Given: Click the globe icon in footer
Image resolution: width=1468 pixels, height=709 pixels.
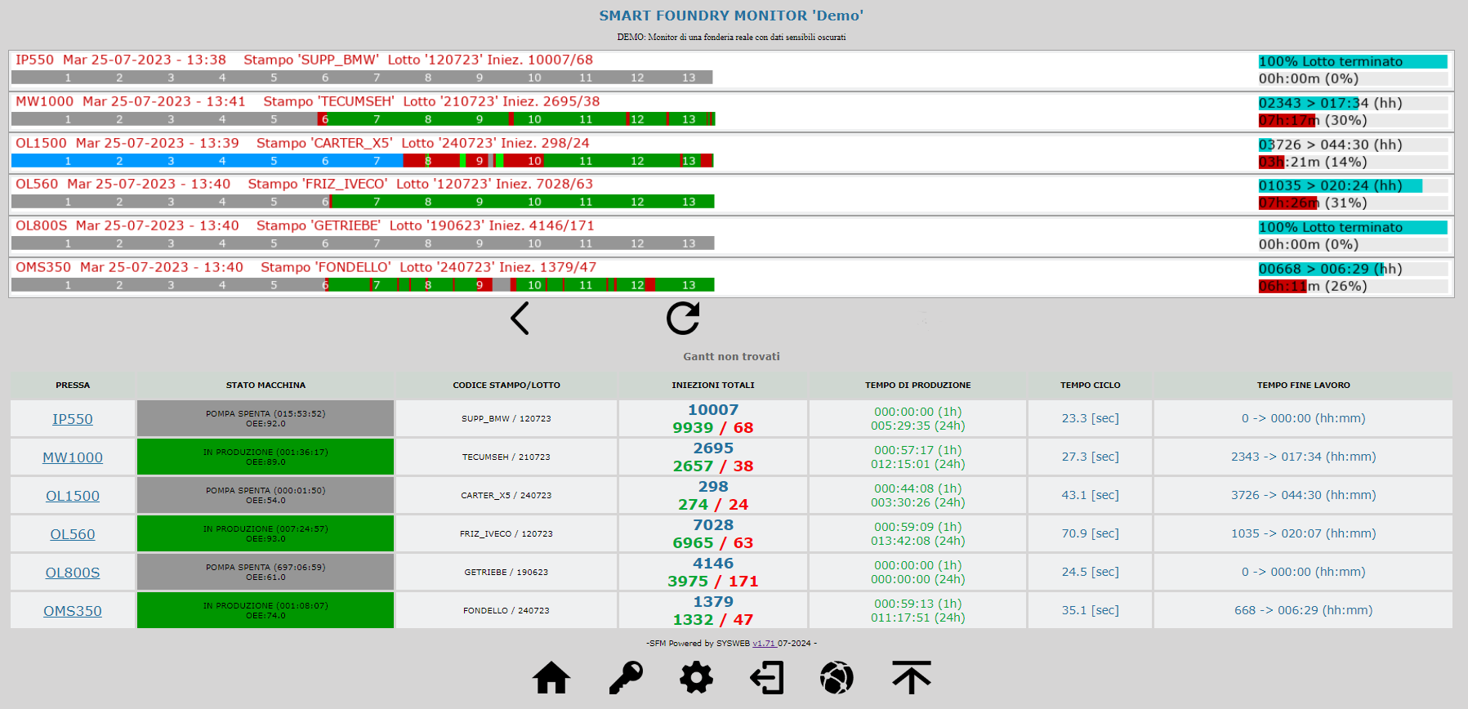Looking at the screenshot, I should pos(837,678).
